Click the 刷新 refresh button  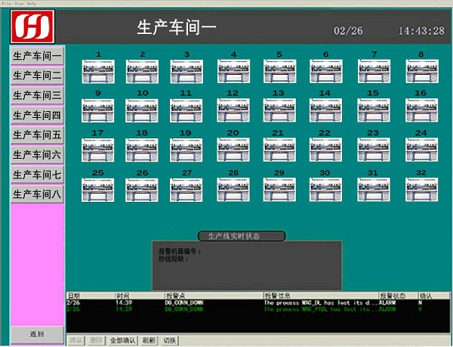pyautogui.click(x=149, y=341)
